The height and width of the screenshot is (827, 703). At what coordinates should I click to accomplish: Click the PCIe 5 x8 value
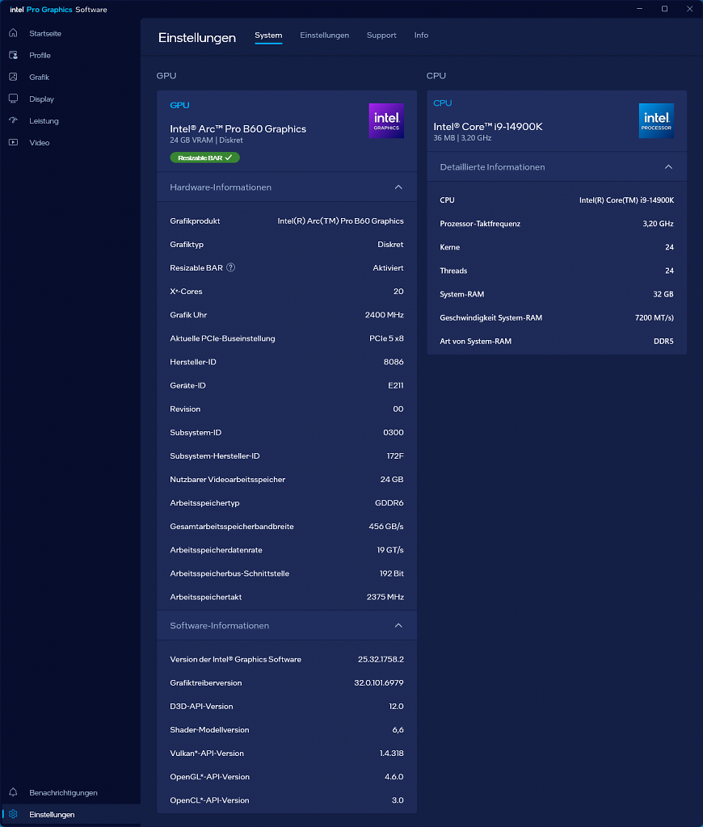coord(386,338)
